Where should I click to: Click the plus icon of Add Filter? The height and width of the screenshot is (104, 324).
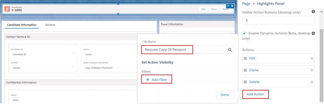tap(148, 80)
